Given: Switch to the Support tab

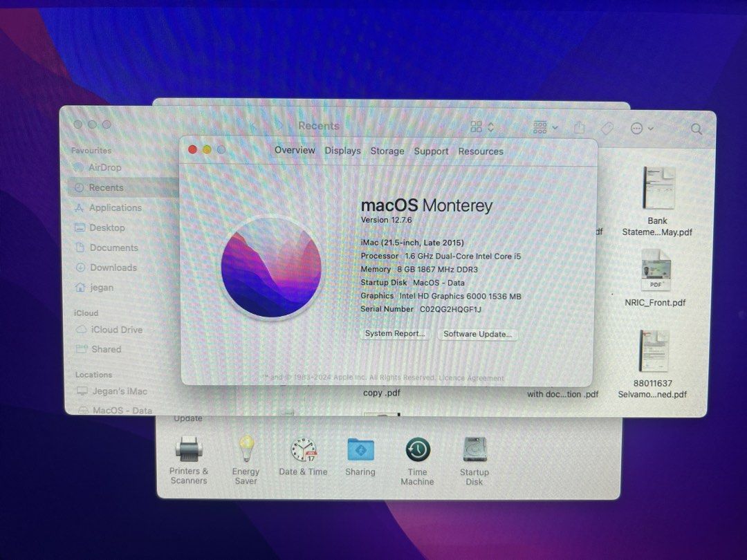Looking at the screenshot, I should click(x=431, y=151).
